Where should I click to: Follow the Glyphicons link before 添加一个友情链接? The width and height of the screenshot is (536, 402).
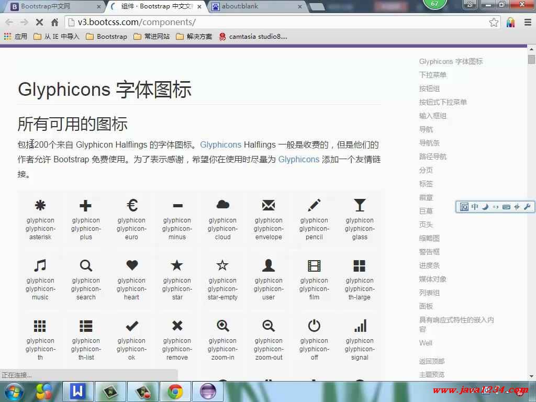tap(298, 159)
